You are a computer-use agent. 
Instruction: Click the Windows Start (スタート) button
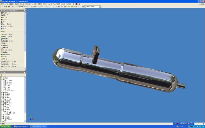(6, 126)
